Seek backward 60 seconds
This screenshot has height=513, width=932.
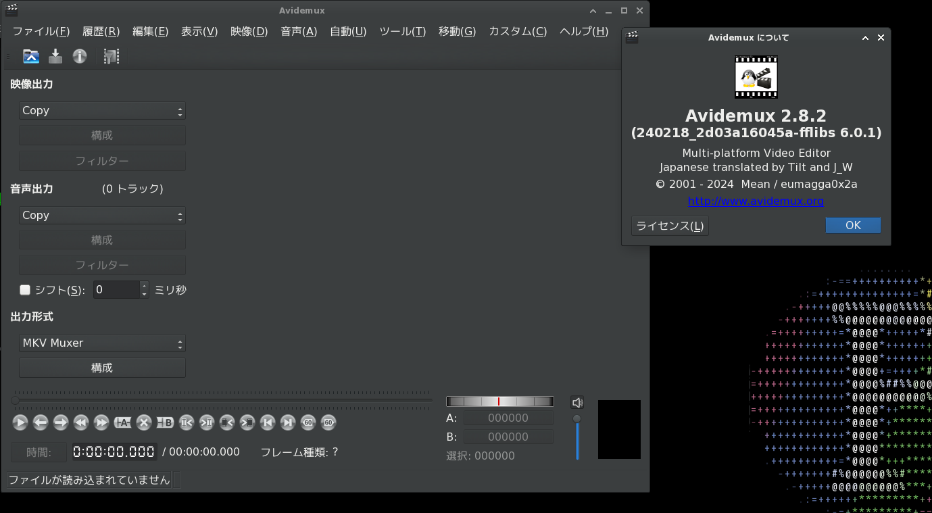click(308, 422)
